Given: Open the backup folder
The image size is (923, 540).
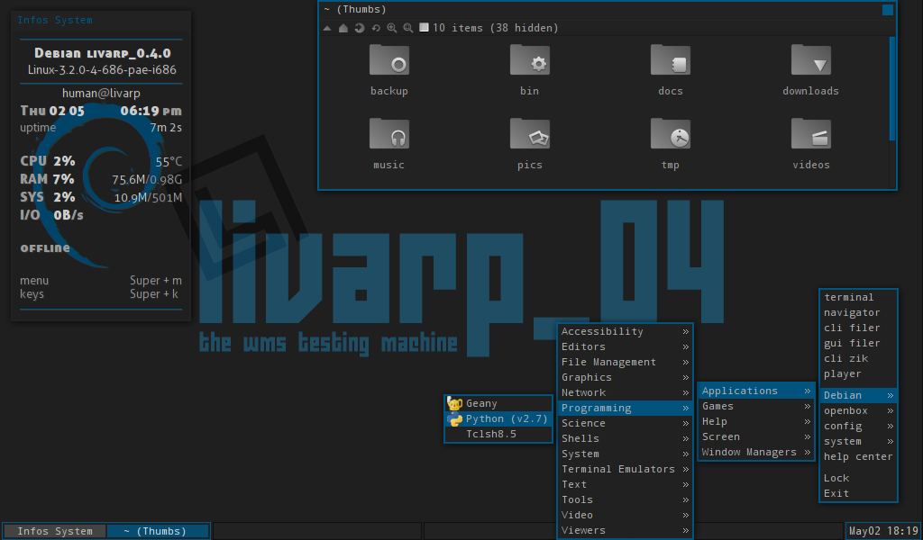Looking at the screenshot, I should 389,70.
